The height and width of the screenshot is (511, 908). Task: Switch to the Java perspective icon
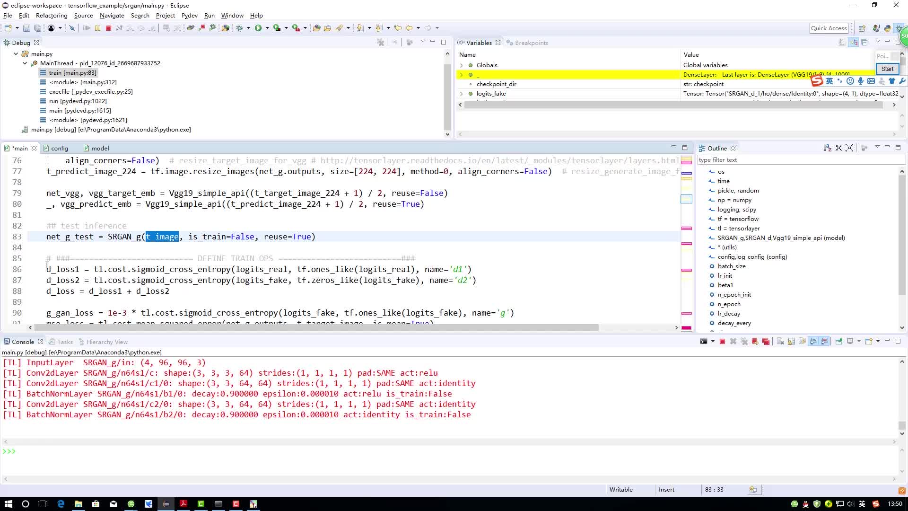point(876,28)
